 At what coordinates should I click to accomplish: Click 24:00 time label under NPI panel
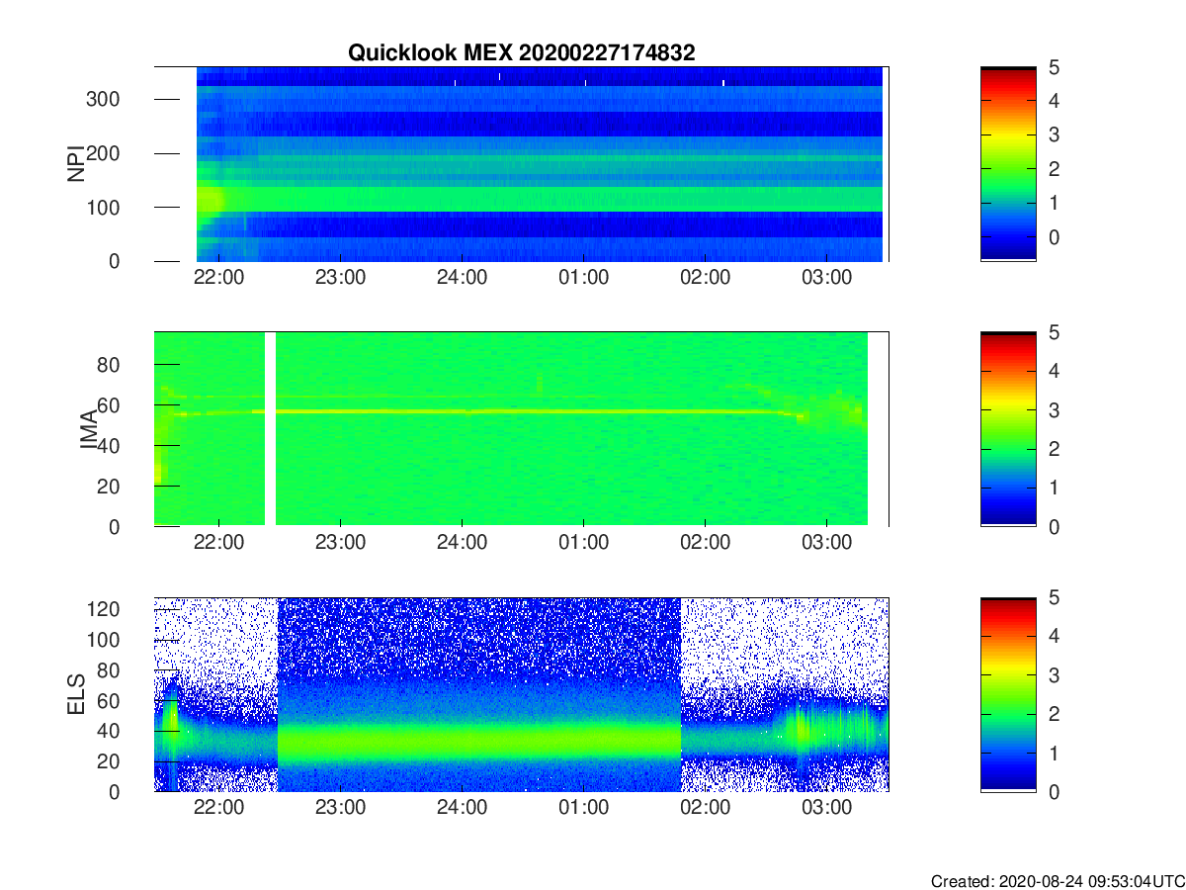pyautogui.click(x=462, y=277)
